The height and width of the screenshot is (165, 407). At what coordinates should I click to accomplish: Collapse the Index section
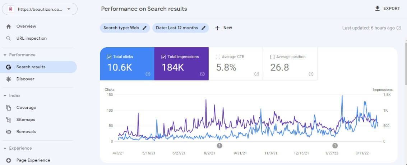point(5,96)
